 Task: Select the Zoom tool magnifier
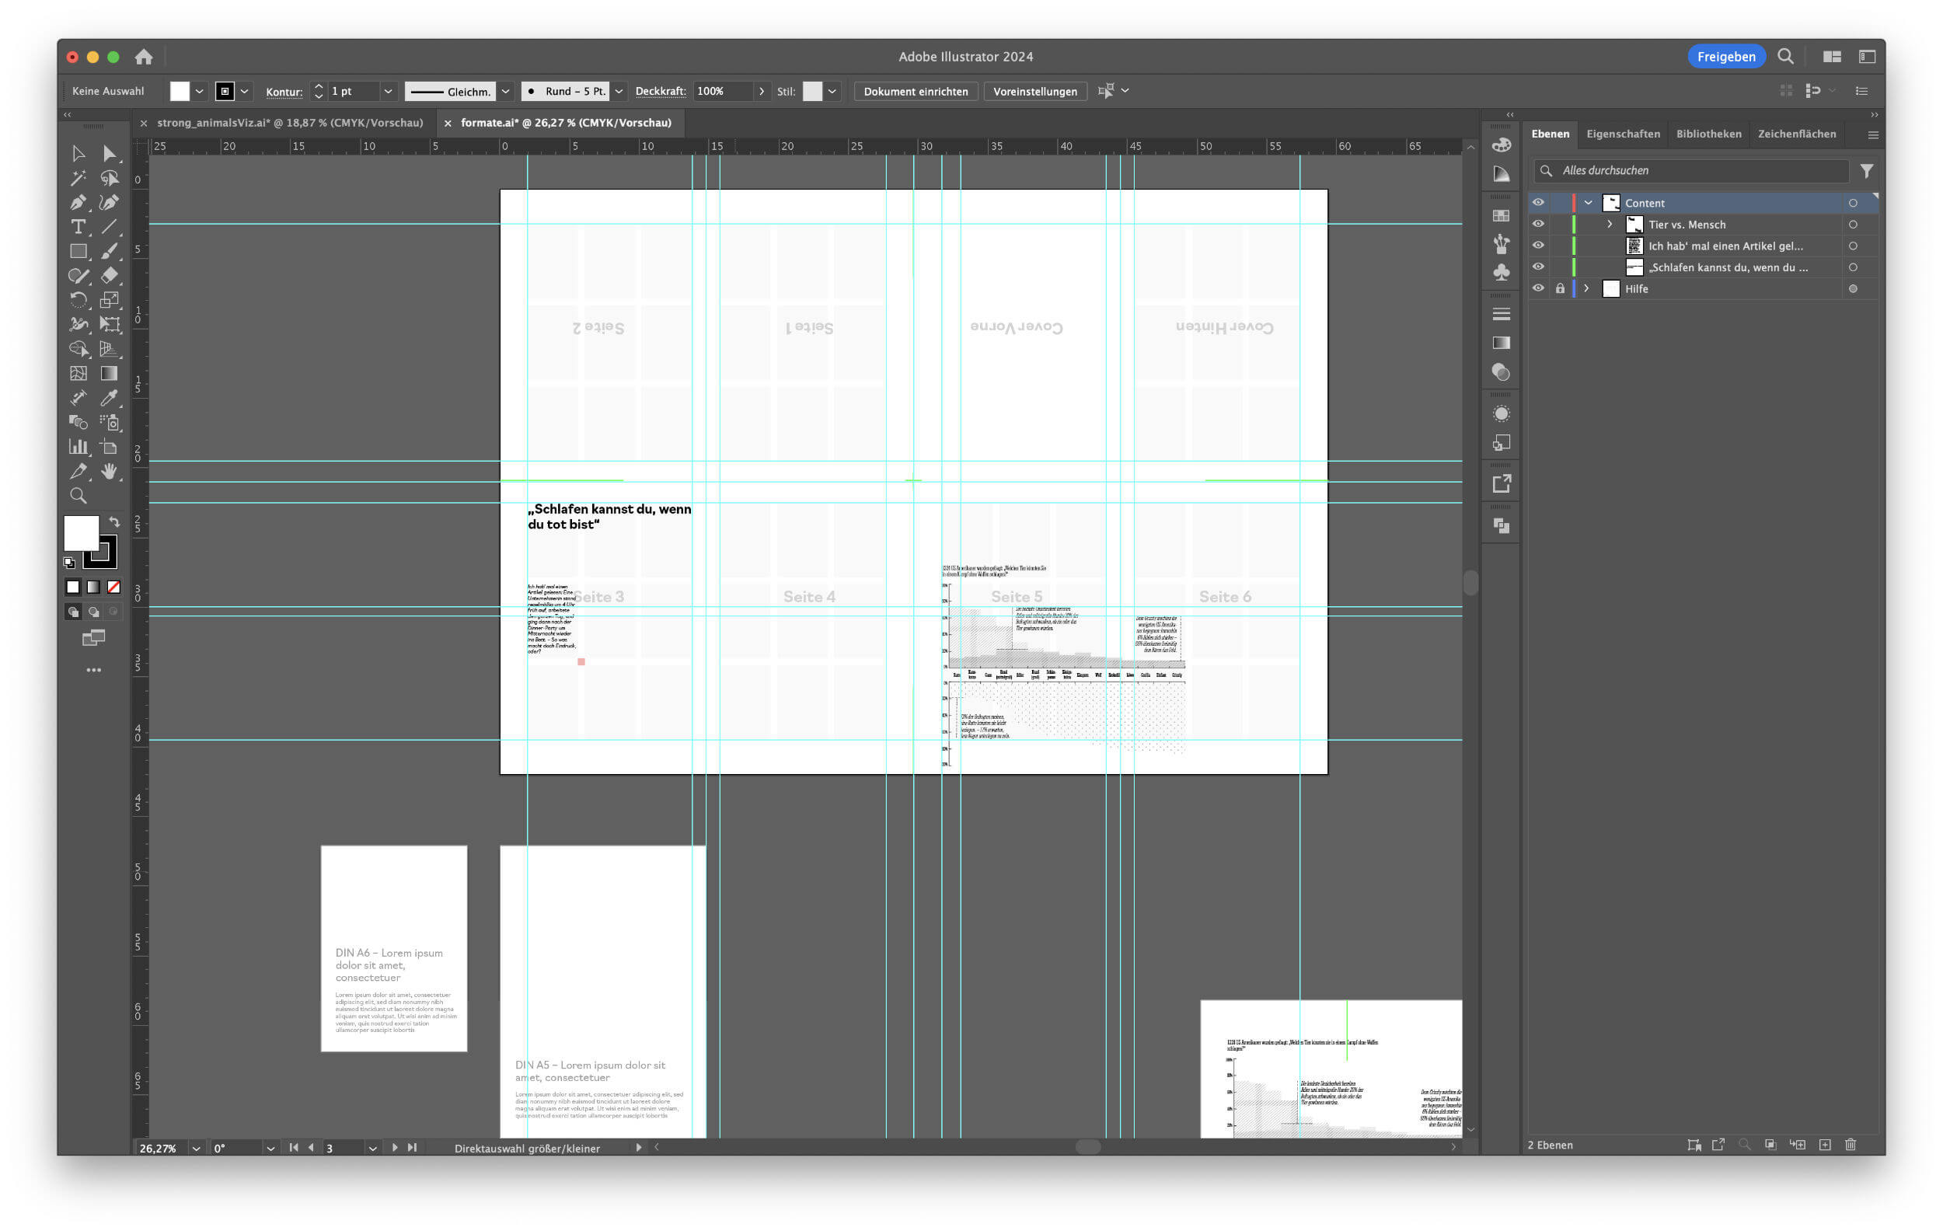78,495
